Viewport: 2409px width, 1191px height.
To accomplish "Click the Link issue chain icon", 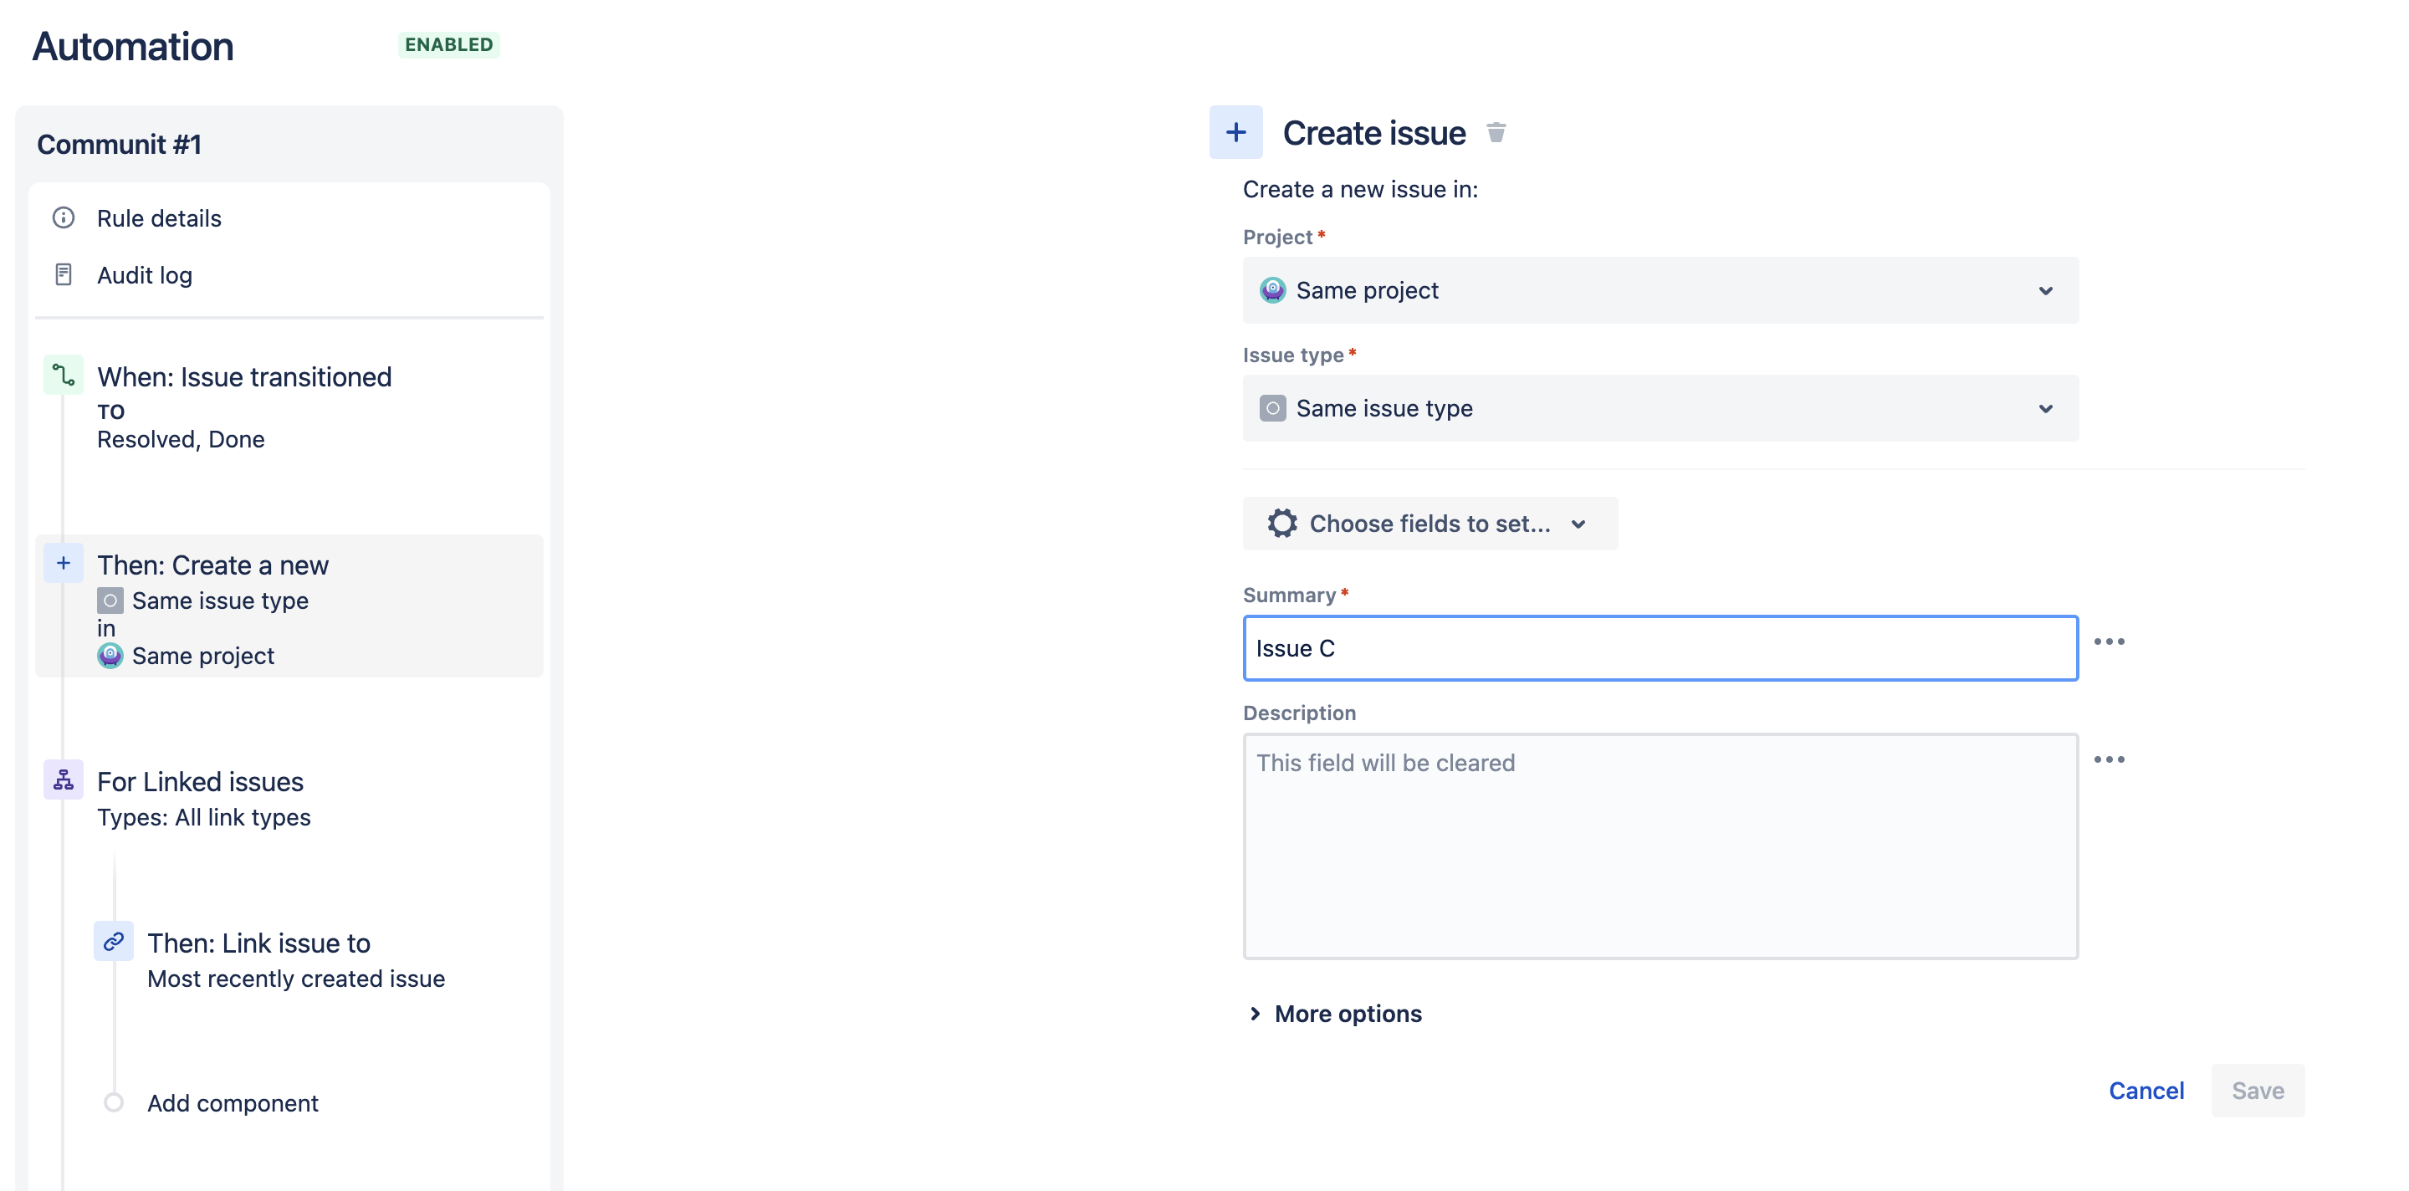I will (x=114, y=942).
